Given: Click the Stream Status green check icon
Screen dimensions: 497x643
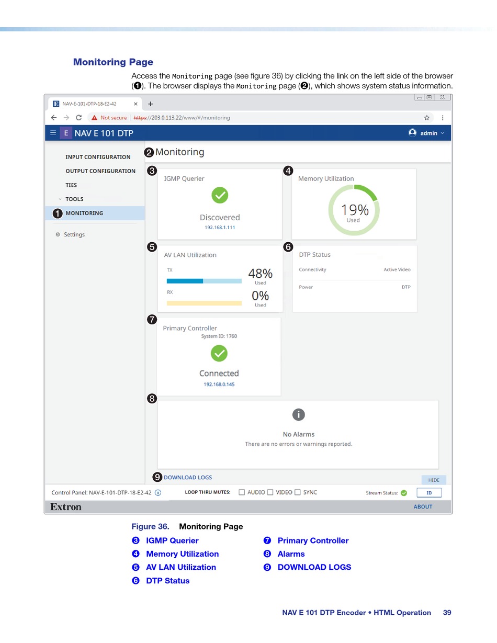Looking at the screenshot, I should 404,493.
